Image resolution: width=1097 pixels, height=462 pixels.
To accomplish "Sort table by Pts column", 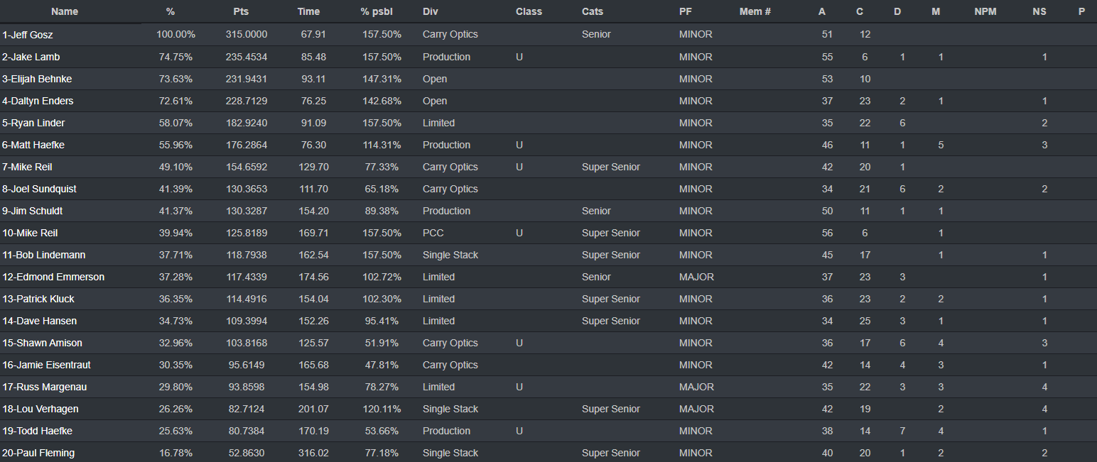I will click(x=241, y=11).
